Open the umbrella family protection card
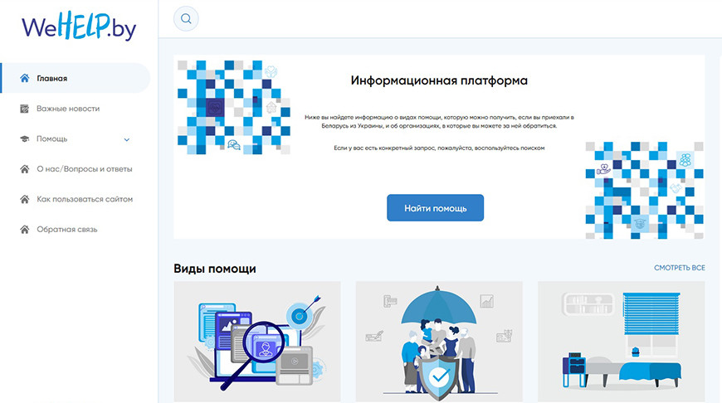Viewport: 722px width, 403px height. tap(439, 342)
